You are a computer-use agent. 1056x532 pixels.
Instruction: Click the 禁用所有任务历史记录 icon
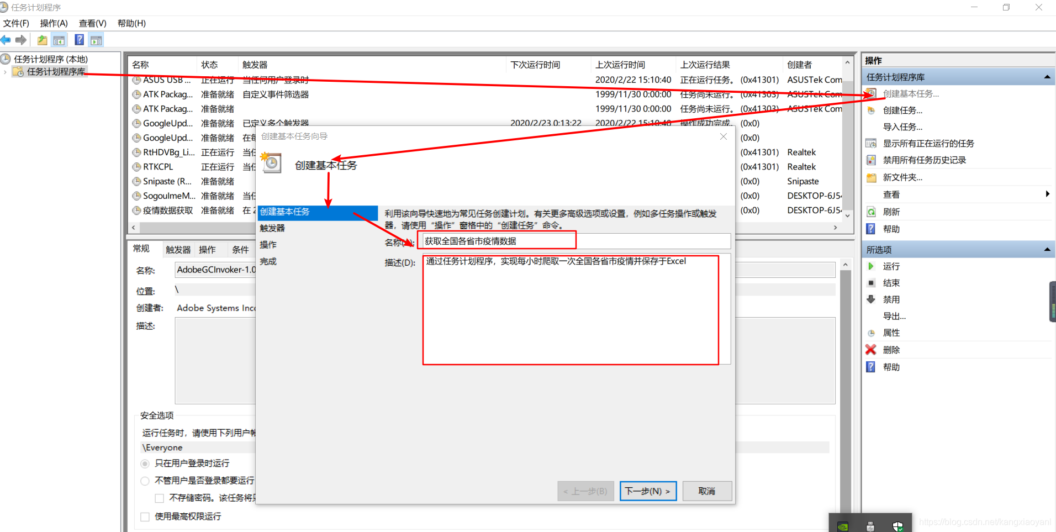coord(871,160)
